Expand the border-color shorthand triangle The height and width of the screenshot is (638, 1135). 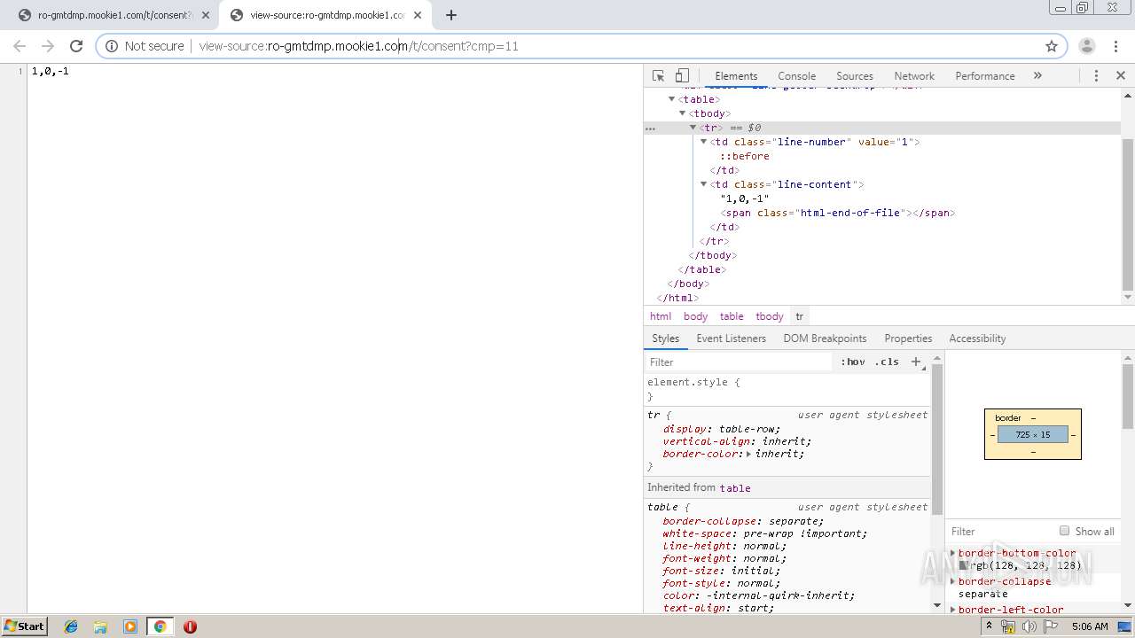coord(748,454)
